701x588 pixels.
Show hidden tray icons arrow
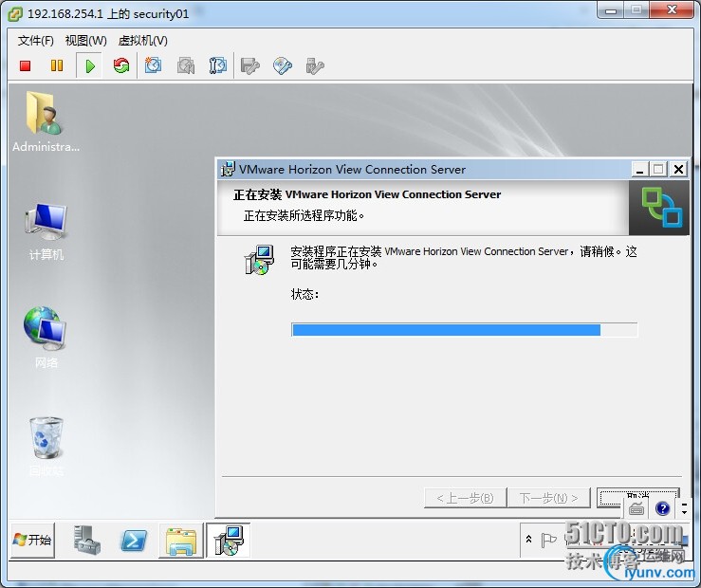pos(528,540)
